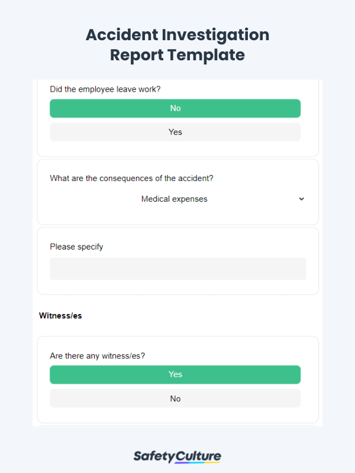Choose "Yes" for did the employee leave work
The width and height of the screenshot is (355, 473).
click(175, 132)
